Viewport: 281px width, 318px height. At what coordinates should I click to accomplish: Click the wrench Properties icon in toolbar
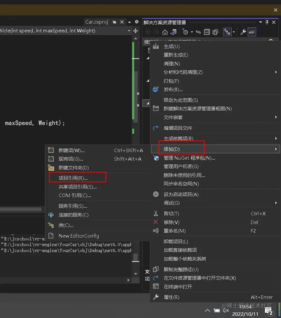click(x=243, y=32)
